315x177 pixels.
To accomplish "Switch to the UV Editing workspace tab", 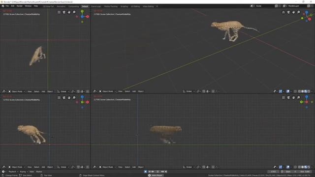I will point(135,6).
